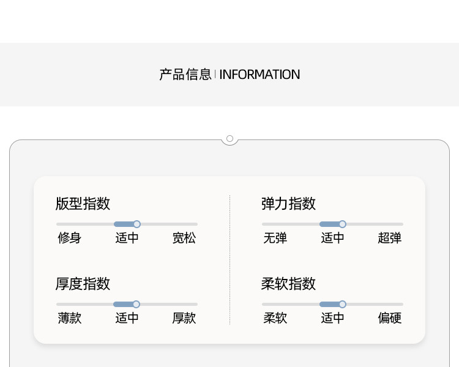Image resolution: width=459 pixels, height=367 pixels.
Task: Click the 厚度指数 heading
Action: coord(83,284)
